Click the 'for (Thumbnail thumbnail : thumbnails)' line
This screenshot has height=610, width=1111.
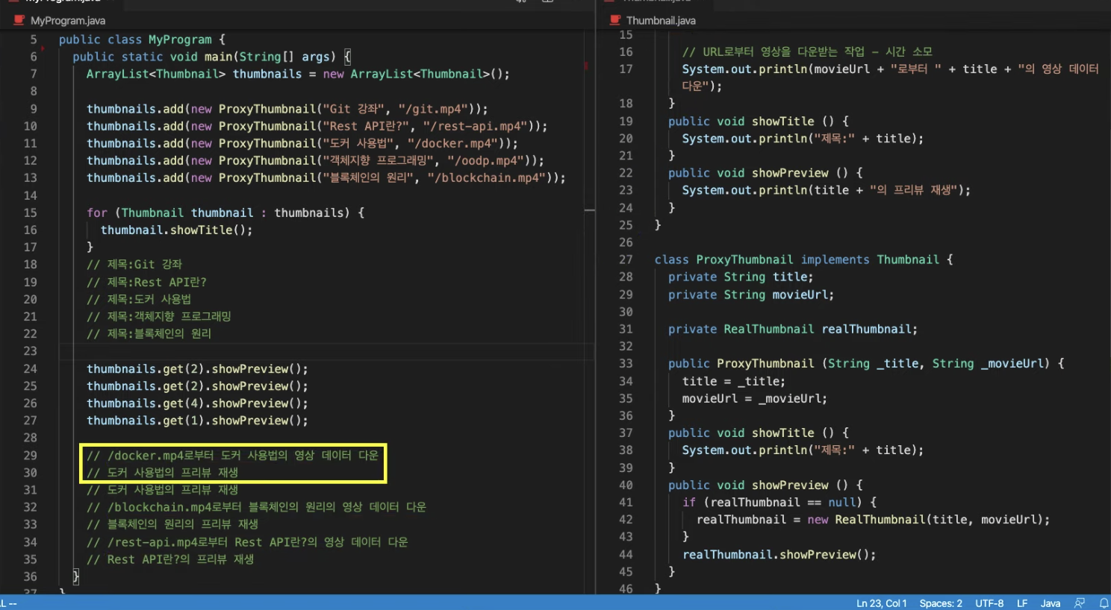[x=225, y=213]
